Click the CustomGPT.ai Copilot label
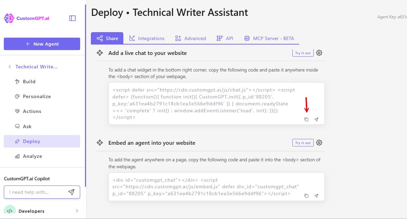The width and height of the screenshot is (407, 219). 27,179
